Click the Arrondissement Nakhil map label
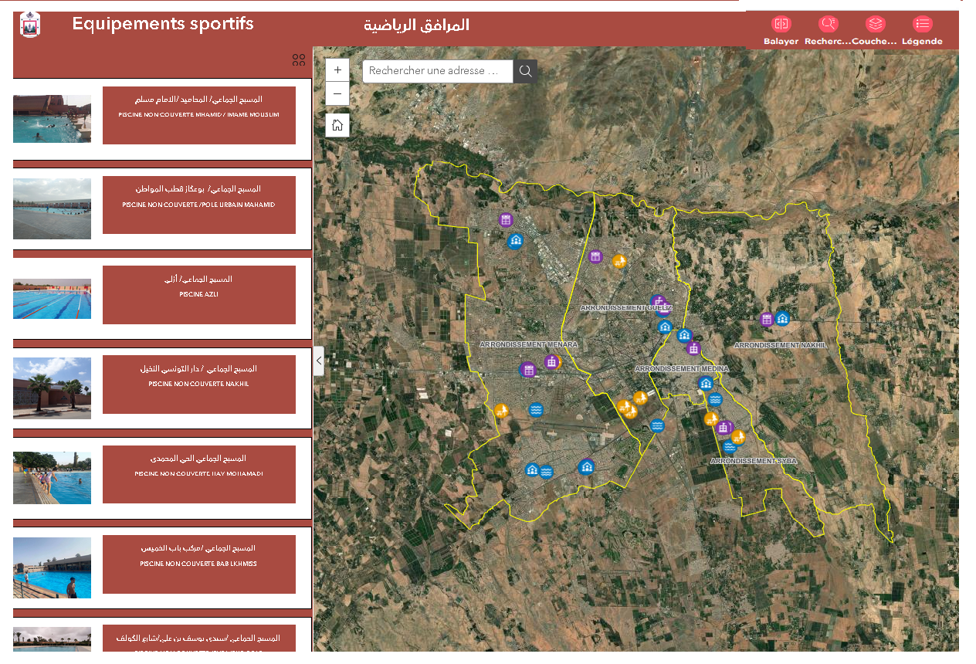 coord(780,345)
